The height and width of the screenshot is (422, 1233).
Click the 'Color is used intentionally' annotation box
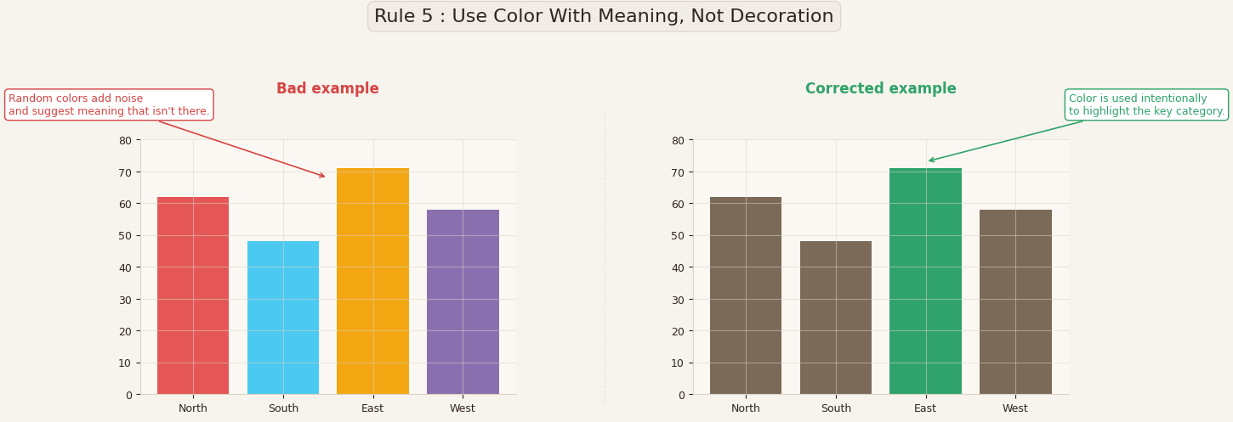coord(1146,105)
